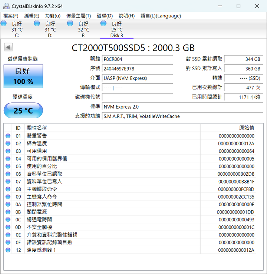This screenshot has width=267, height=274.
Task: Click status orb for attribute 0D 不安全關機
Action: coord(8,227)
